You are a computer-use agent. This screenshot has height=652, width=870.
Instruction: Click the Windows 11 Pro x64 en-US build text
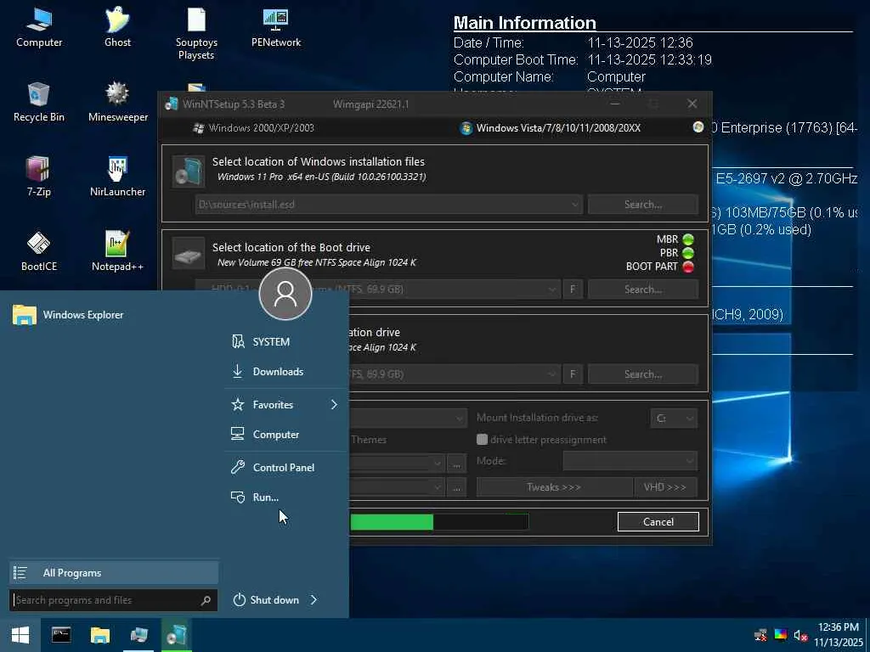[322, 177]
